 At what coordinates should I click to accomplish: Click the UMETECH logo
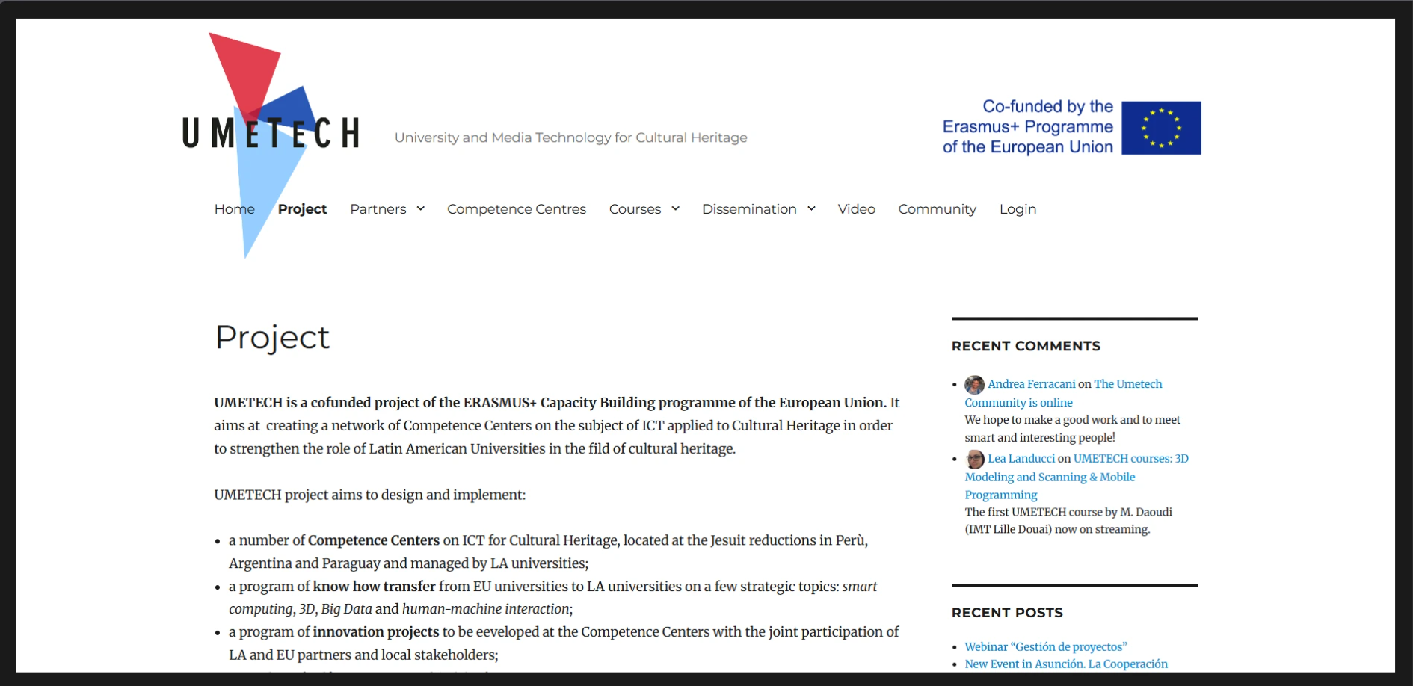(x=271, y=133)
